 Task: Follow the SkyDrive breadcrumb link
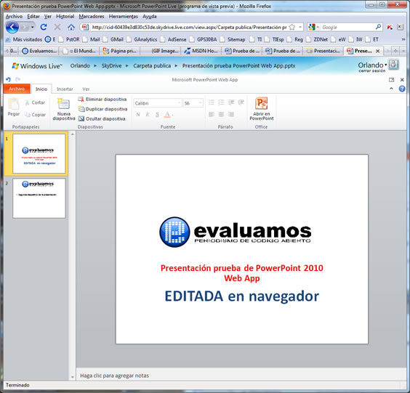(x=111, y=66)
